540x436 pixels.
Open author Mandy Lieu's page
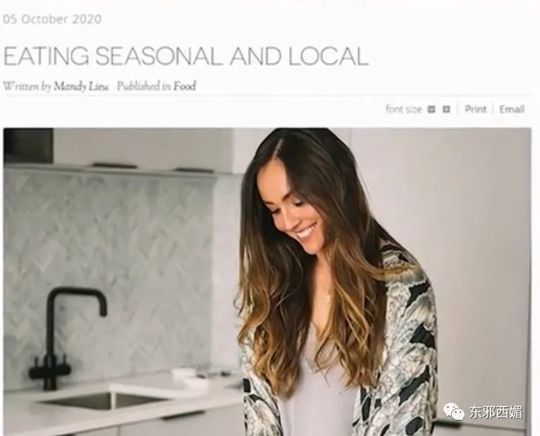pyautogui.click(x=81, y=86)
